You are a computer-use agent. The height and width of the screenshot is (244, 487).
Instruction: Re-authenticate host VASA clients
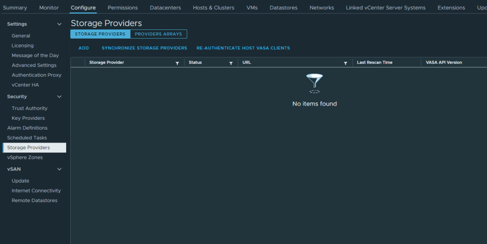[x=243, y=48]
